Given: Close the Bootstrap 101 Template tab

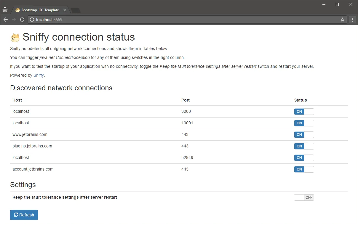Looking at the screenshot, I should (x=65, y=10).
